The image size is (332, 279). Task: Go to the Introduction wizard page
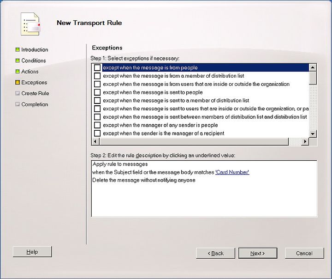(x=35, y=49)
